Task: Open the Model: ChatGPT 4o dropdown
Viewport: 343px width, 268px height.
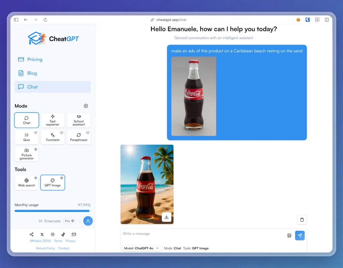Action: [141, 248]
